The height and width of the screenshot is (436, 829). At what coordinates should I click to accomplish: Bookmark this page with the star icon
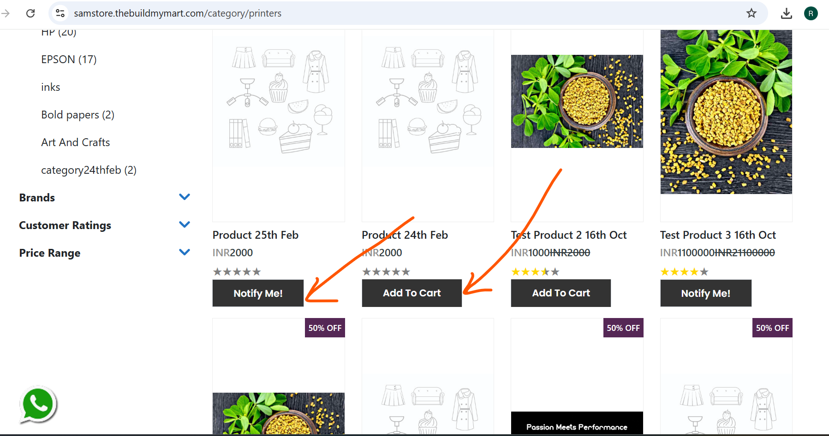click(751, 13)
